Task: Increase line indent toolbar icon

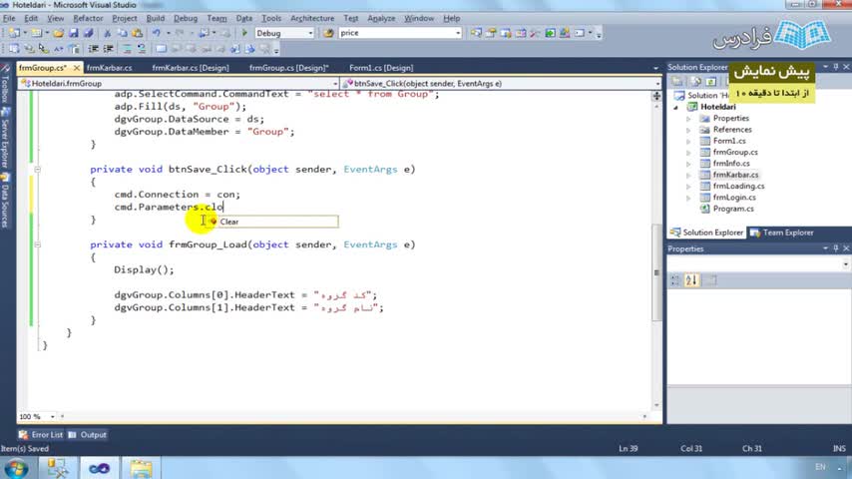Action: click(108, 50)
